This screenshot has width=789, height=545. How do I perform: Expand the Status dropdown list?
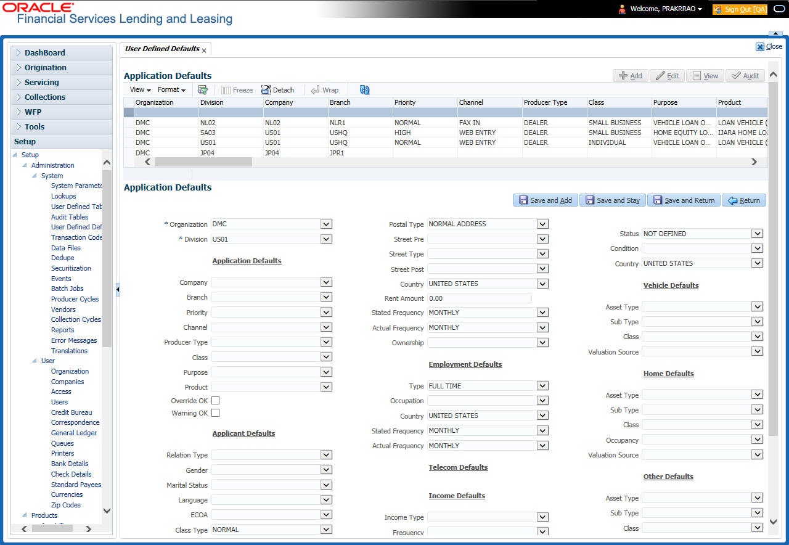(x=757, y=234)
